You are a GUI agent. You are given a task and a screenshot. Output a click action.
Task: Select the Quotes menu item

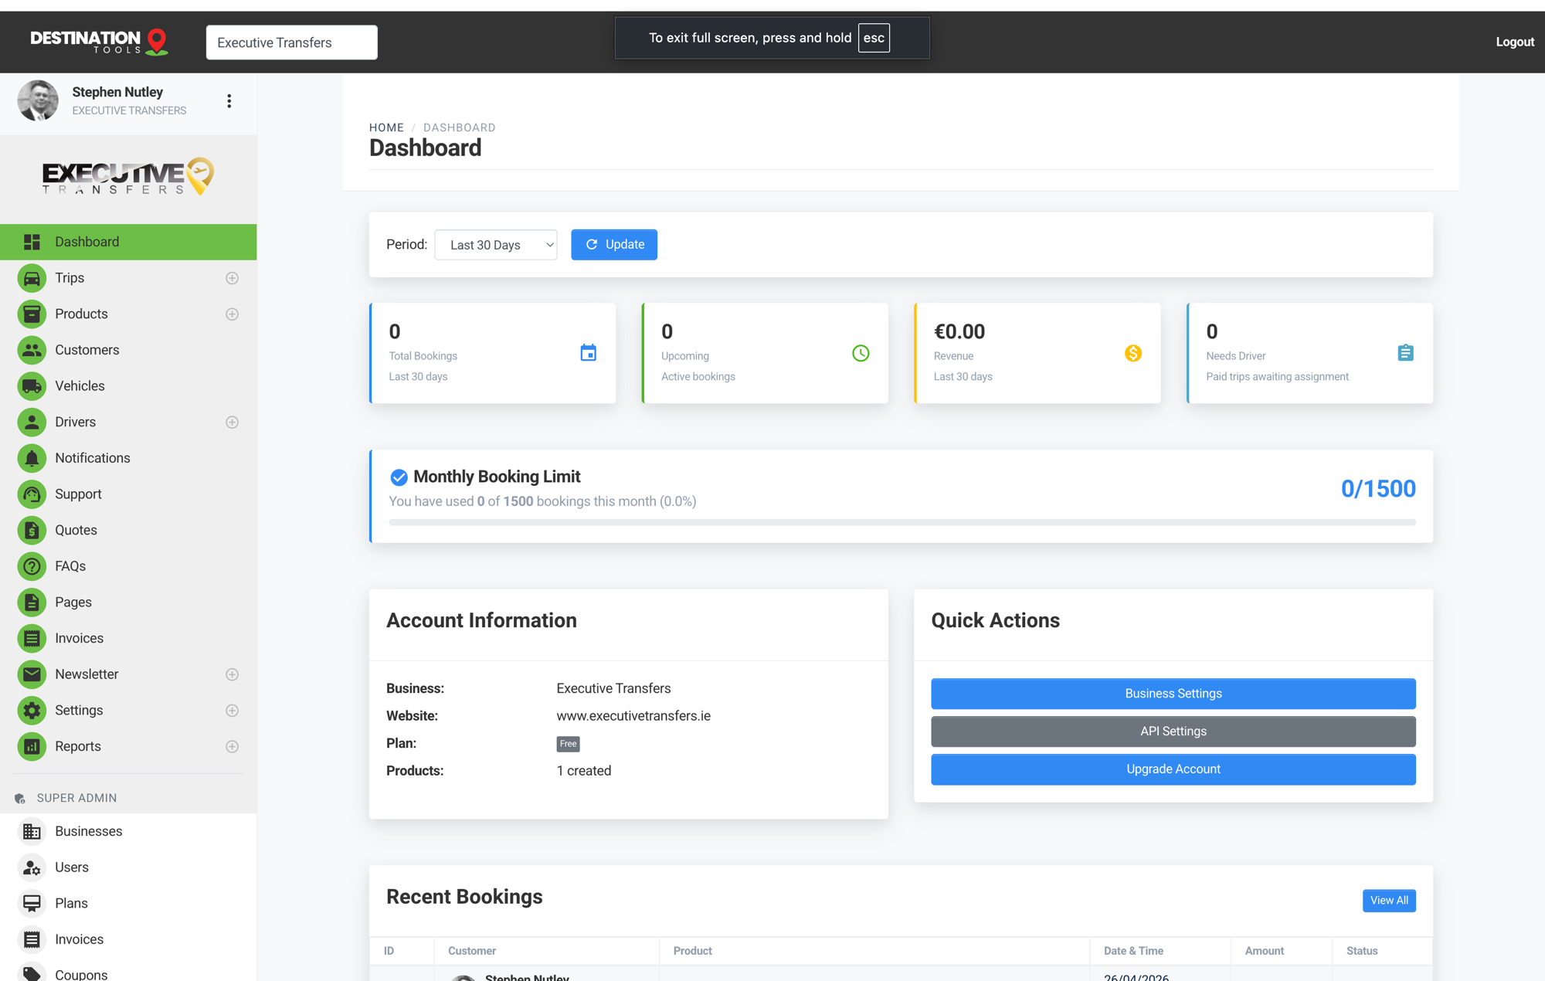(128, 531)
